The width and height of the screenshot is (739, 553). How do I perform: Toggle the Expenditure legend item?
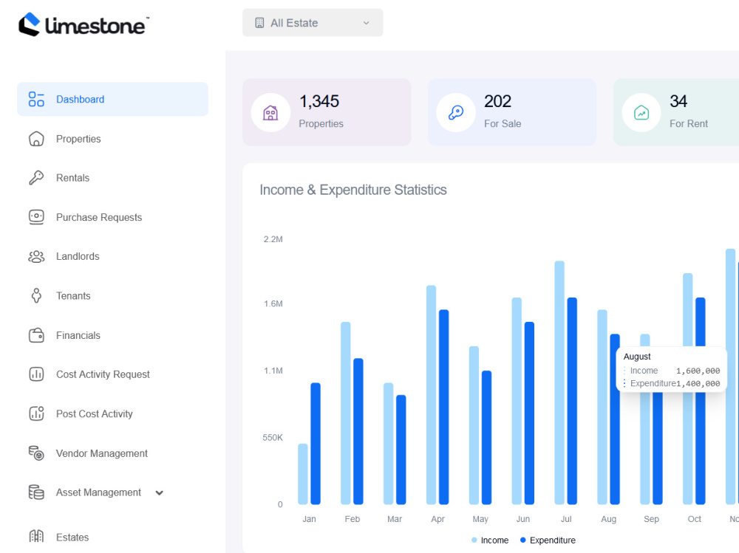[548, 540]
